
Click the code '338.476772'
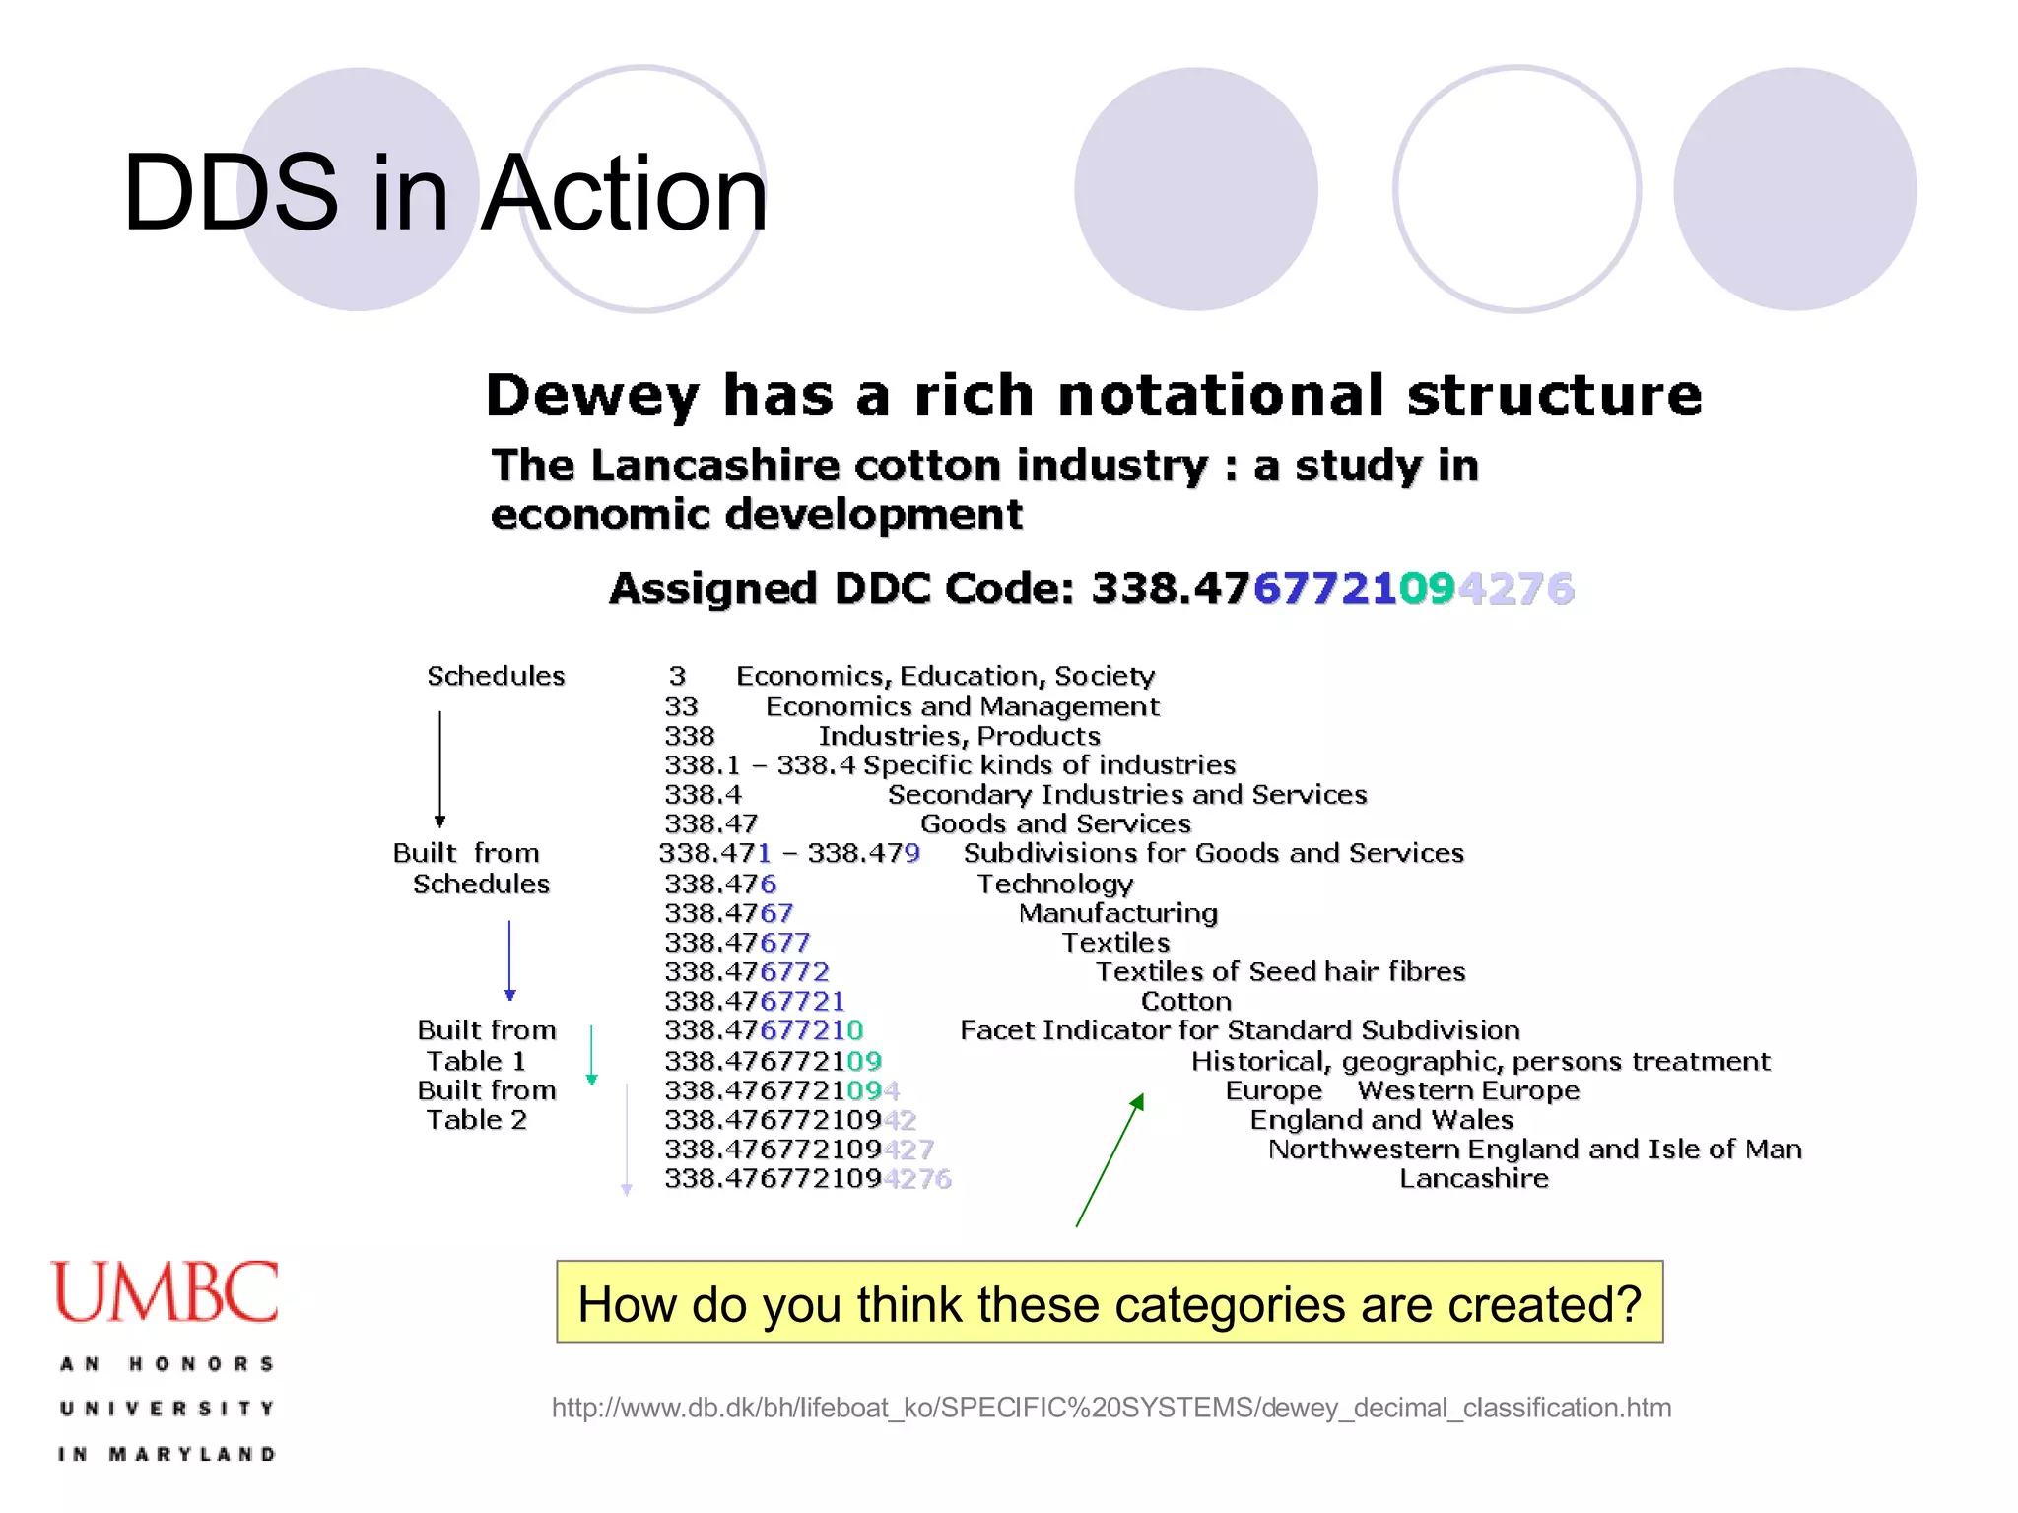point(746,972)
